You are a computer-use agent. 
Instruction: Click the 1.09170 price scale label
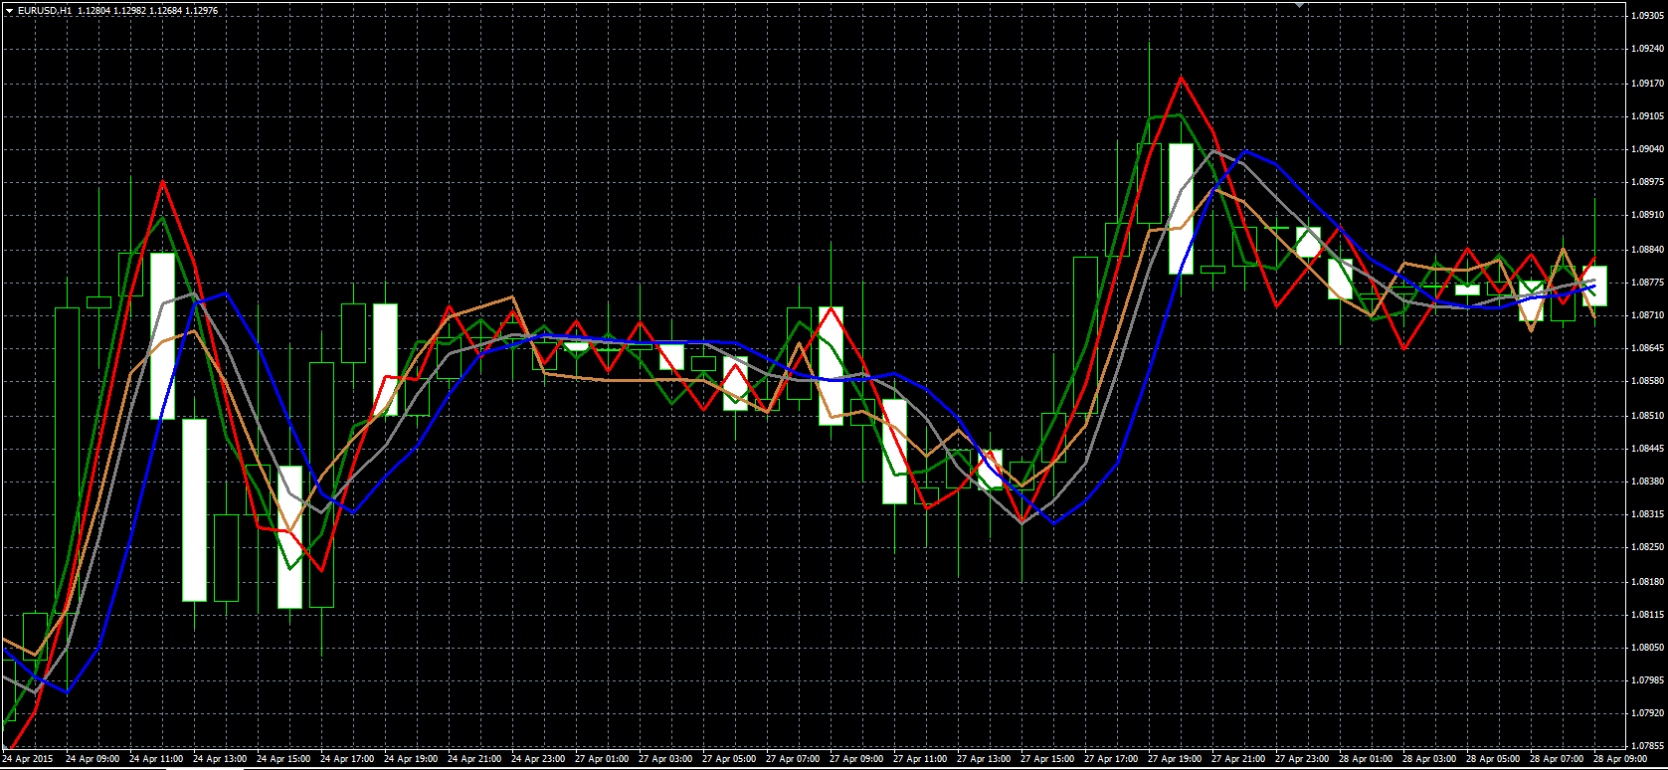pos(1647,83)
